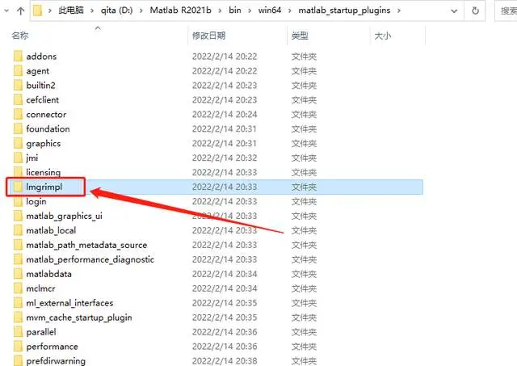Image resolution: width=517 pixels, height=366 pixels.
Task: Select the matlab_path_metadata_source folder icon
Action: point(18,245)
